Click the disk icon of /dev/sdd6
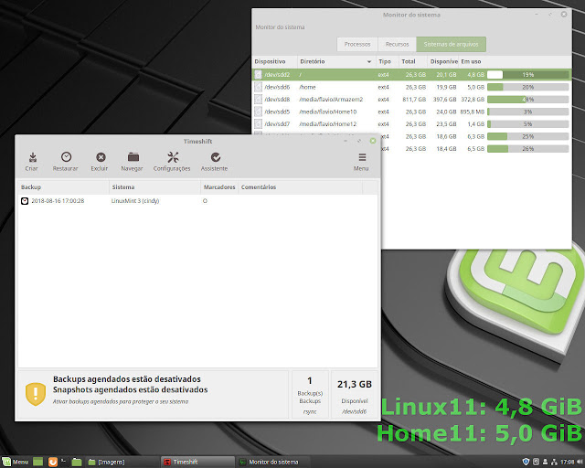This screenshot has height=468, width=585. point(258,87)
